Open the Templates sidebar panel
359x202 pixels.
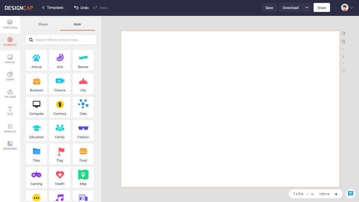click(x=10, y=24)
